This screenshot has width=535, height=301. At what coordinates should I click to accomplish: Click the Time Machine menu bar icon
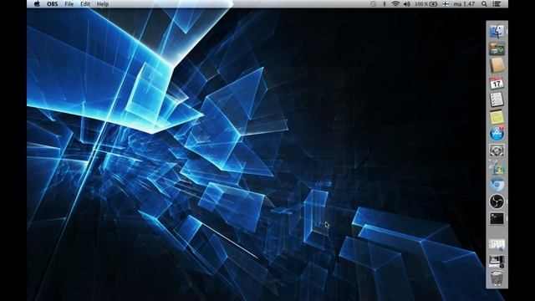pyautogui.click(x=374, y=4)
